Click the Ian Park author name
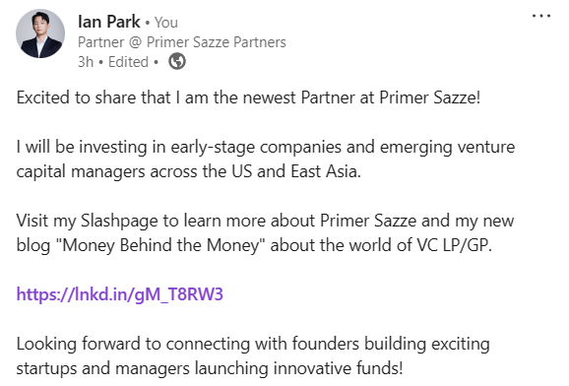 109,22
